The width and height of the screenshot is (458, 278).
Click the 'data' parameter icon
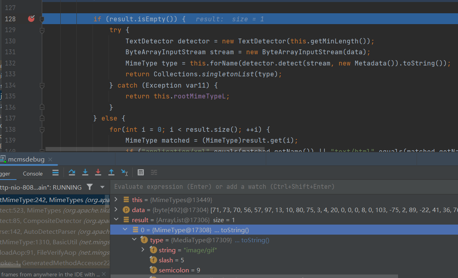tap(126, 210)
